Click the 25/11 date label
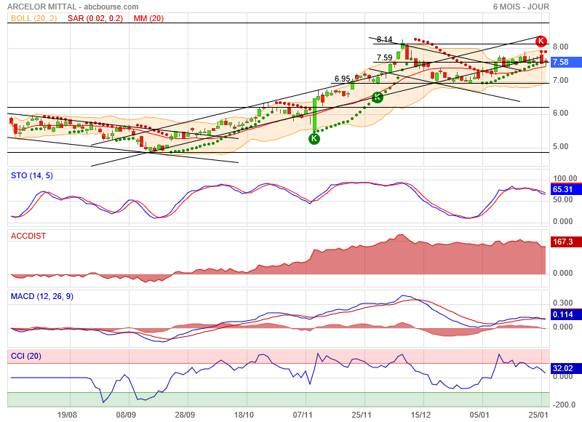 [x=362, y=415]
